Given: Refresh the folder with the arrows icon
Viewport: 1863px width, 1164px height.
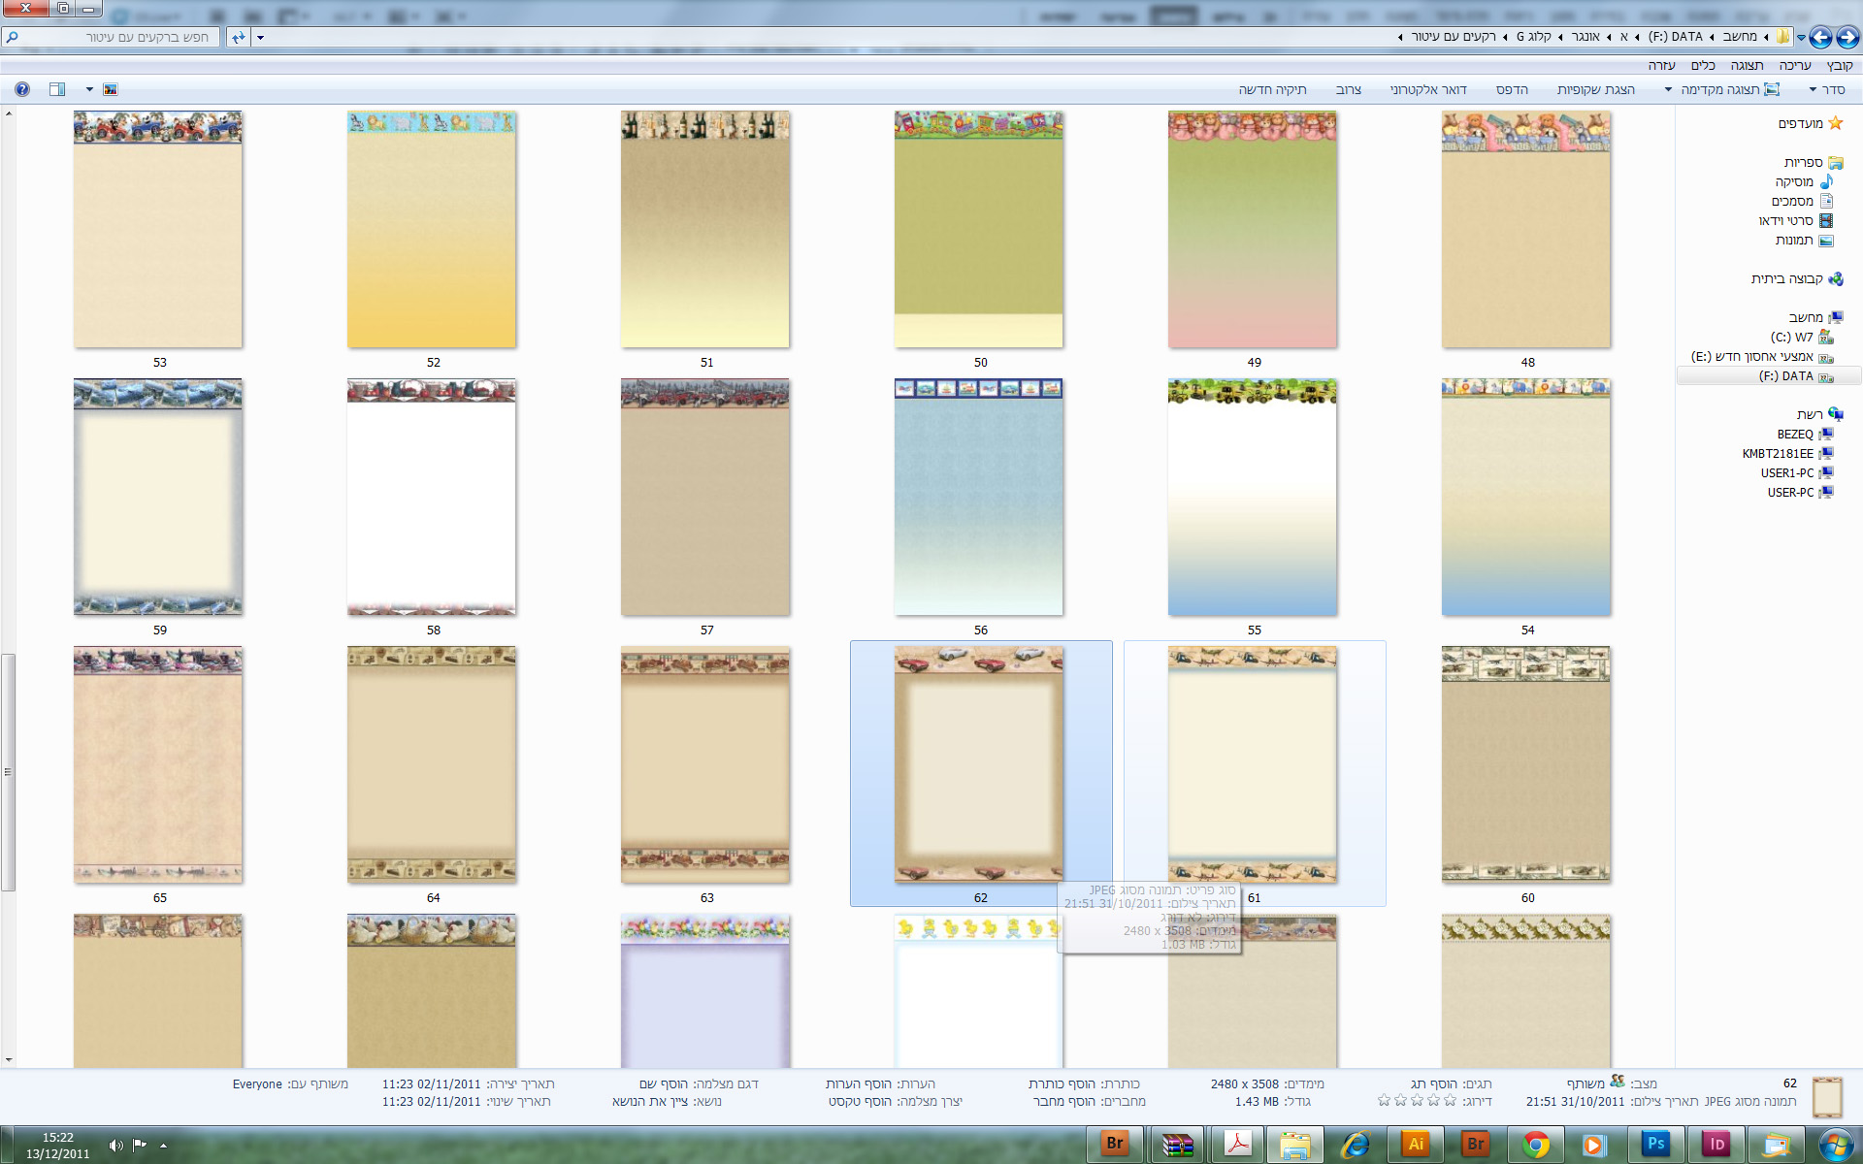Looking at the screenshot, I should 239,37.
